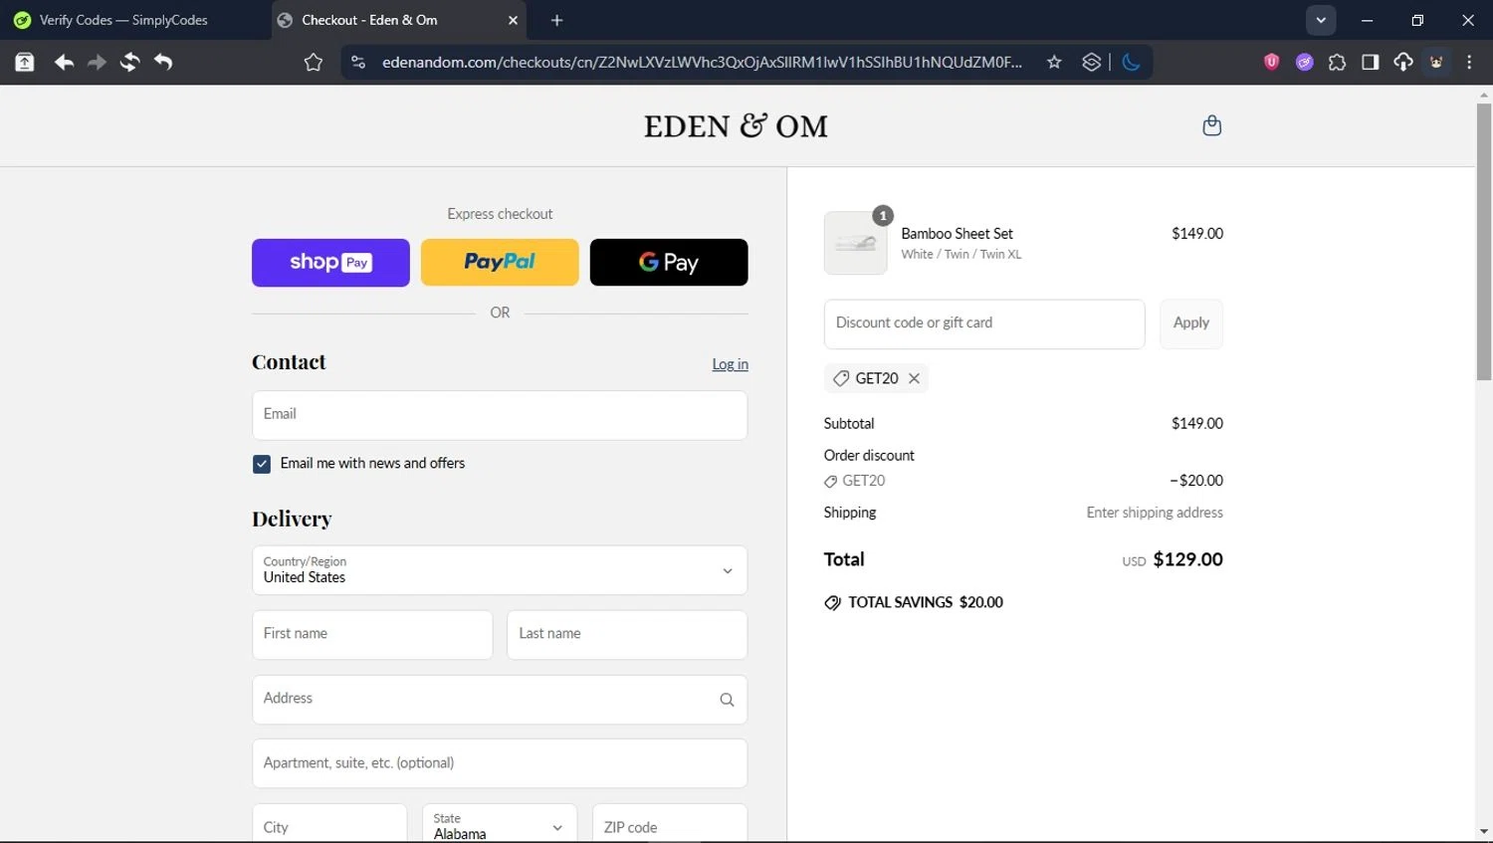The image size is (1493, 843).
Task: Focus the City input field
Action: (x=329, y=824)
